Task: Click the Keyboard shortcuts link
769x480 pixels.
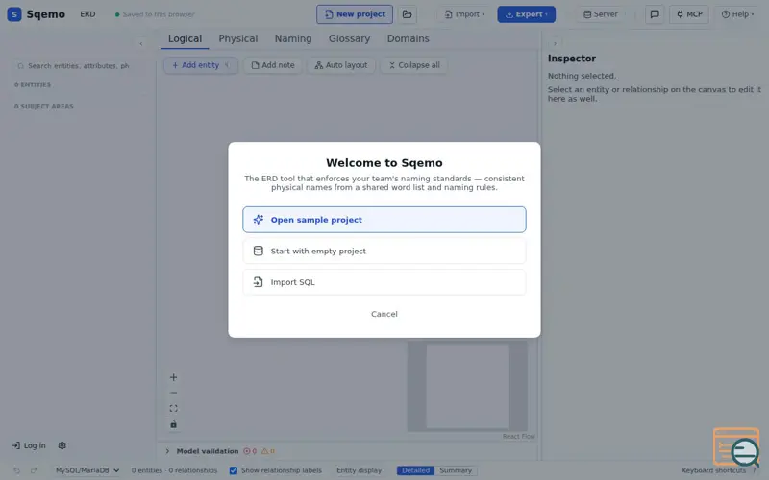Action: 713,470
